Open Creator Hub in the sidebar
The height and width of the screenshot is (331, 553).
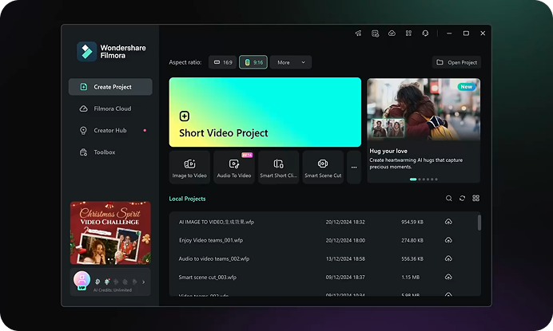pyautogui.click(x=110, y=131)
